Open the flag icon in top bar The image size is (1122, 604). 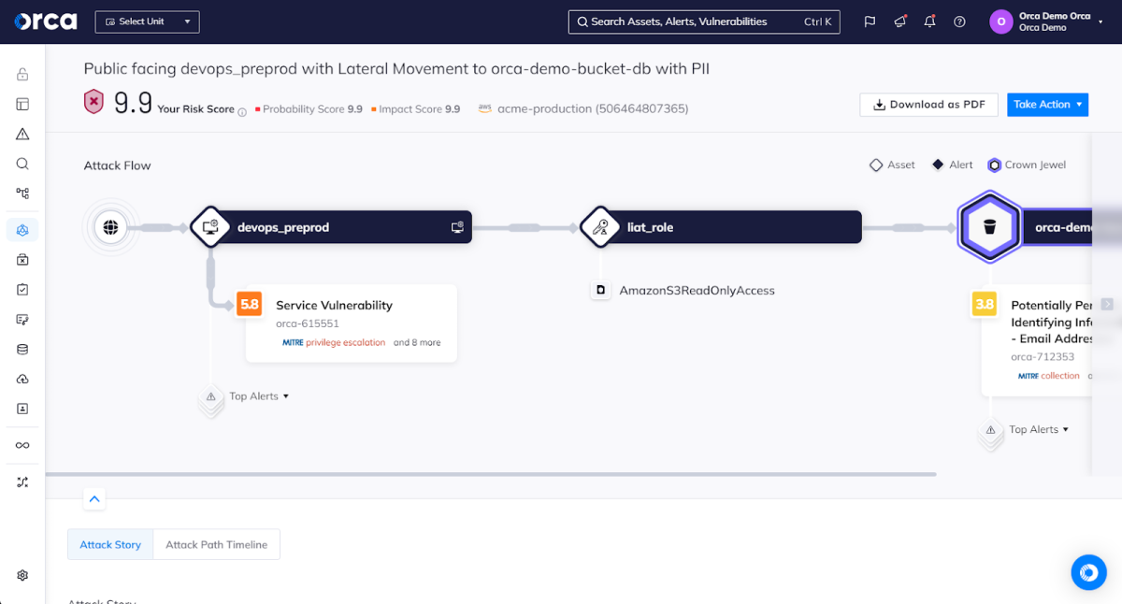click(870, 22)
